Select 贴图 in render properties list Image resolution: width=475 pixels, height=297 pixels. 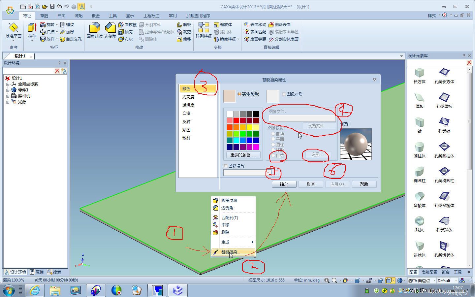tap(186, 130)
